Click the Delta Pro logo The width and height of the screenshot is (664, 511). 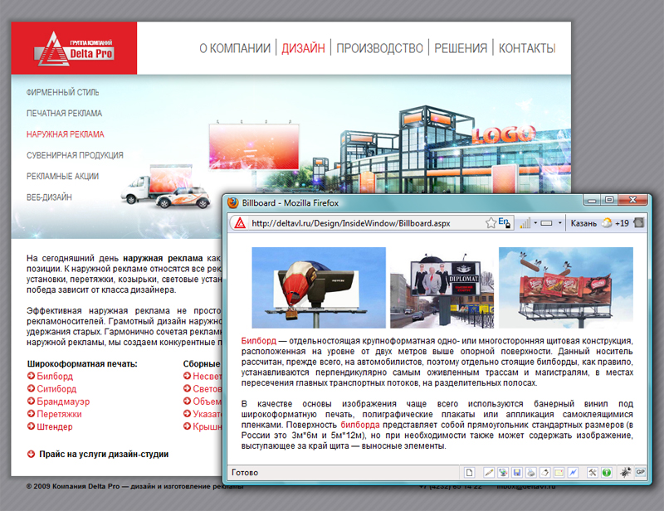(74, 48)
